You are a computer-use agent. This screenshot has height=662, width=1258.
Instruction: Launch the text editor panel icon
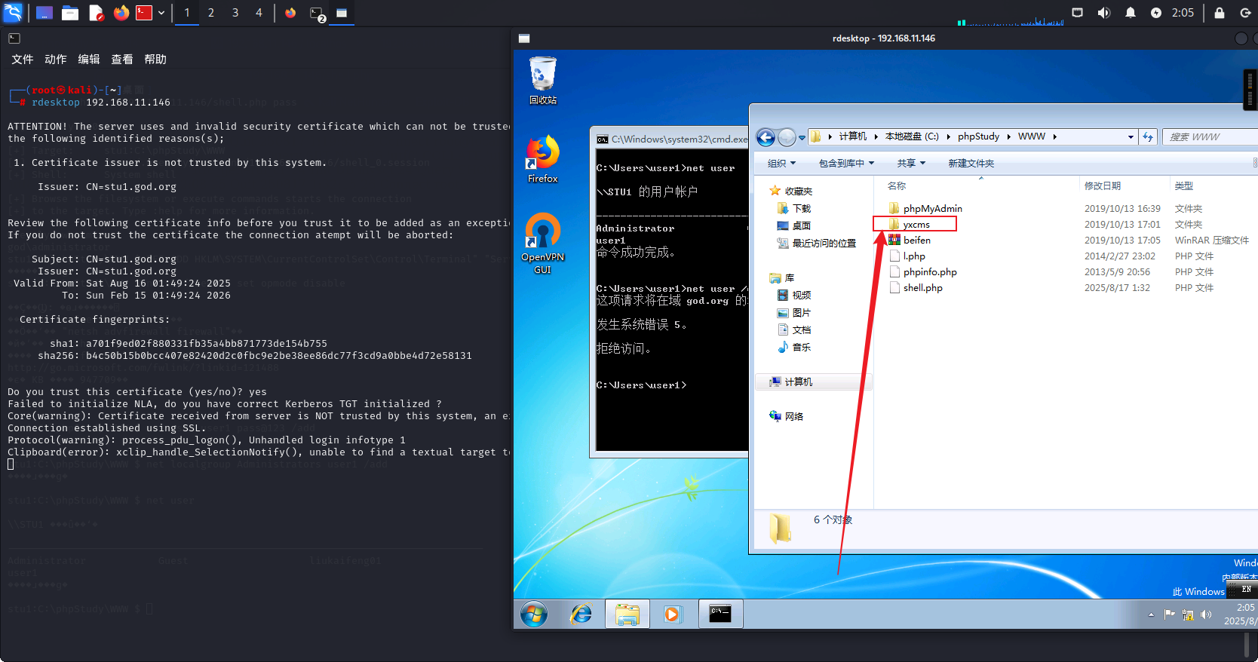[x=96, y=13]
